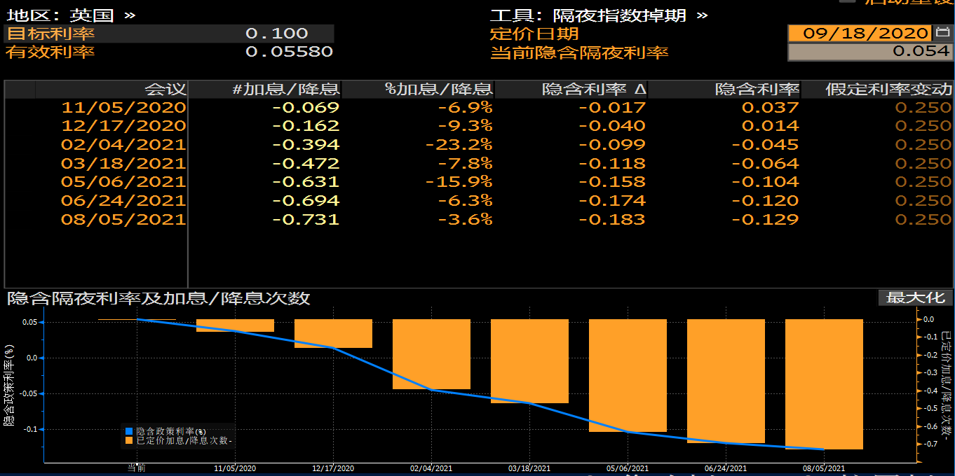Click the Δ symbol in 隐含利率 Δ header
This screenshot has width=955, height=476.
(639, 90)
